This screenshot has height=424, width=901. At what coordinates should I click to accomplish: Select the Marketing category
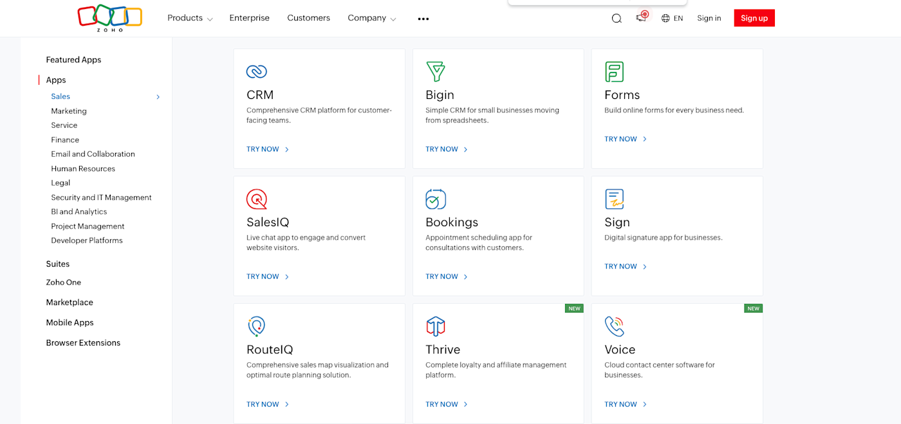[x=69, y=111]
